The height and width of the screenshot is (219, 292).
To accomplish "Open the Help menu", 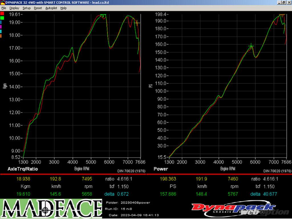I will (63, 8).
